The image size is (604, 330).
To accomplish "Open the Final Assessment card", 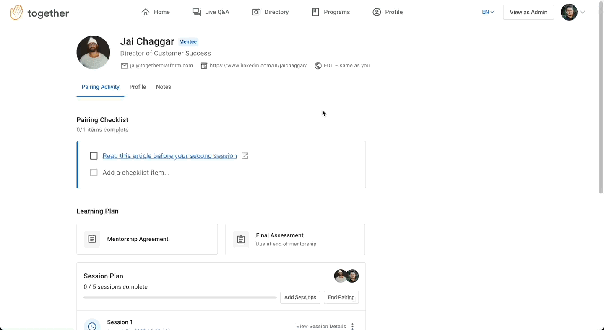I will point(295,239).
